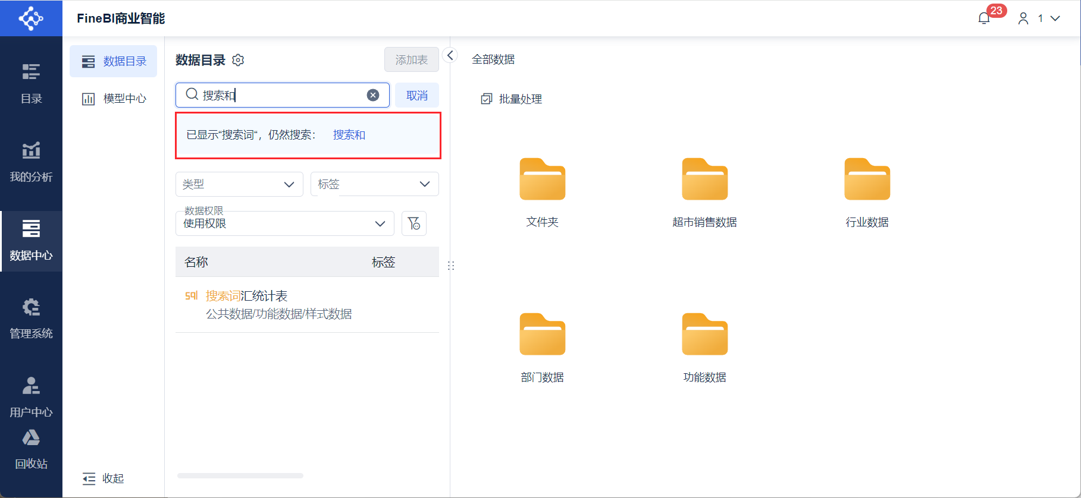The width and height of the screenshot is (1081, 498).
Task: Open the user account dropdown
Action: 1039,18
